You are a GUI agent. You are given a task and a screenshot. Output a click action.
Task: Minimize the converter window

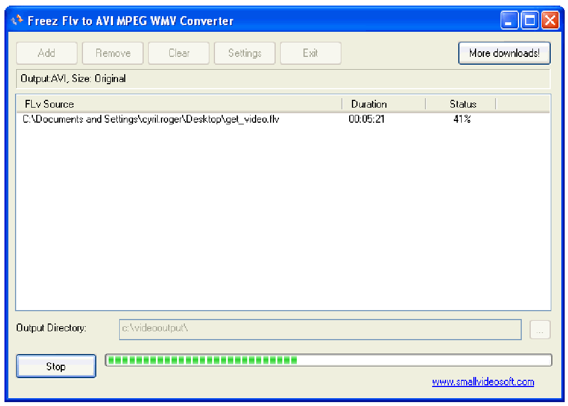509,20
